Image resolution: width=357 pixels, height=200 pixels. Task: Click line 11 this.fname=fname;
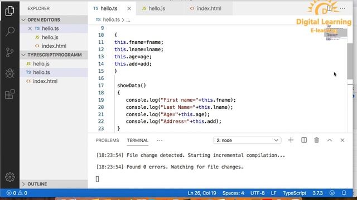coord(139,42)
